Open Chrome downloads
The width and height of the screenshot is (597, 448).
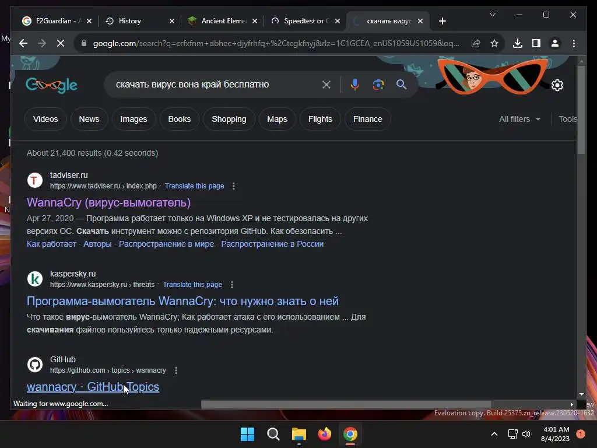518,43
